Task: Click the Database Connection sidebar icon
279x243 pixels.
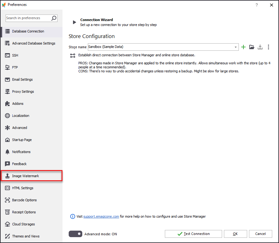Action: pyautogui.click(x=7, y=31)
